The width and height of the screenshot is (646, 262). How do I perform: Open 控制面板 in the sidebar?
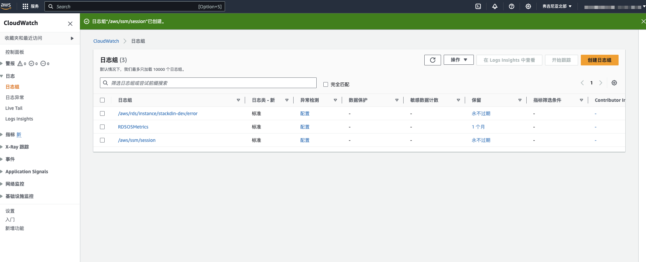[15, 52]
